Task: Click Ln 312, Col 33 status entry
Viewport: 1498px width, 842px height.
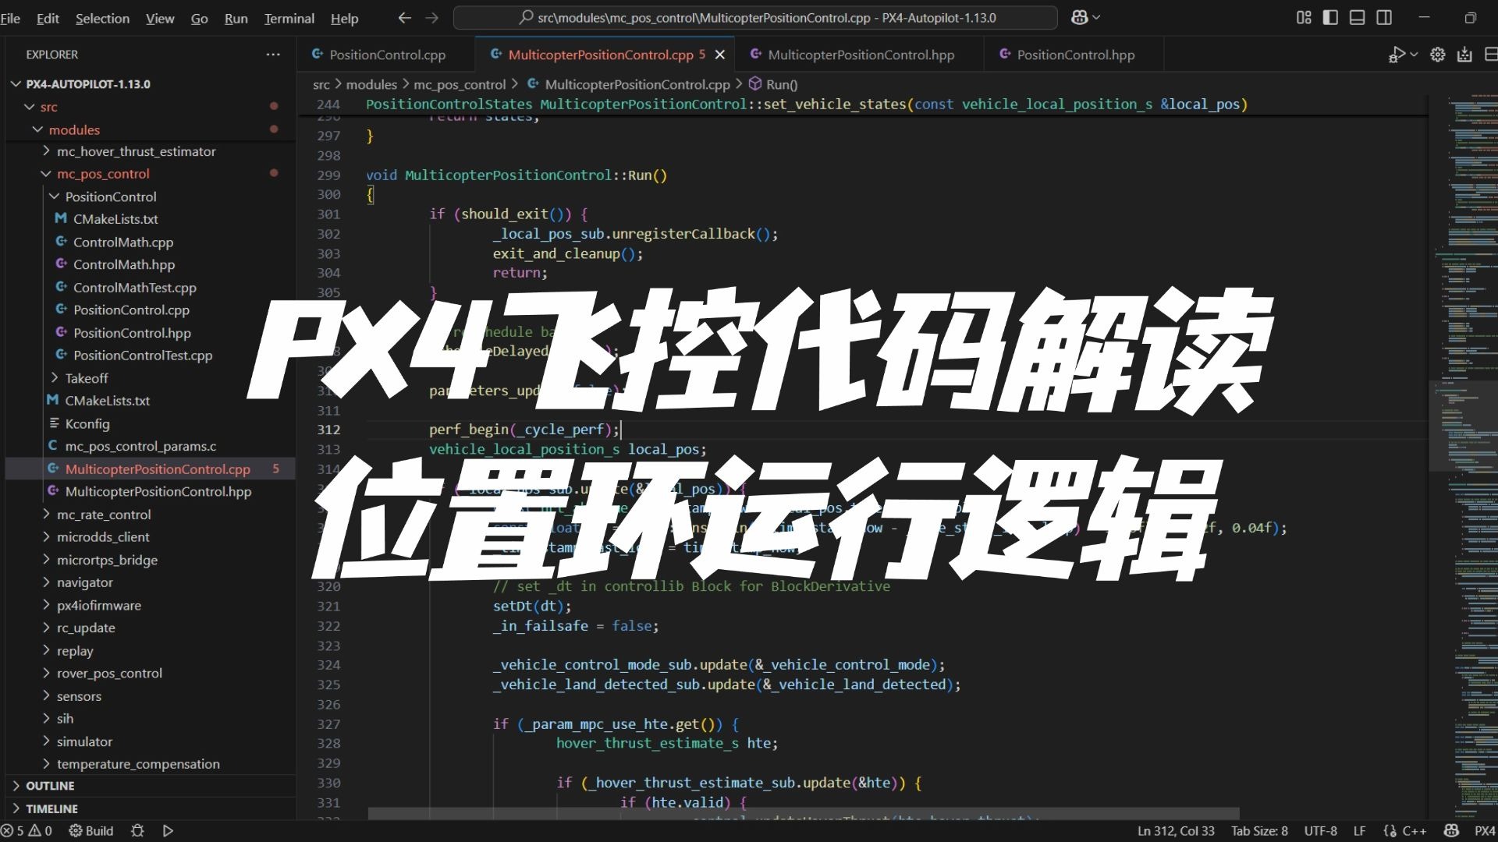Action: tap(1176, 830)
